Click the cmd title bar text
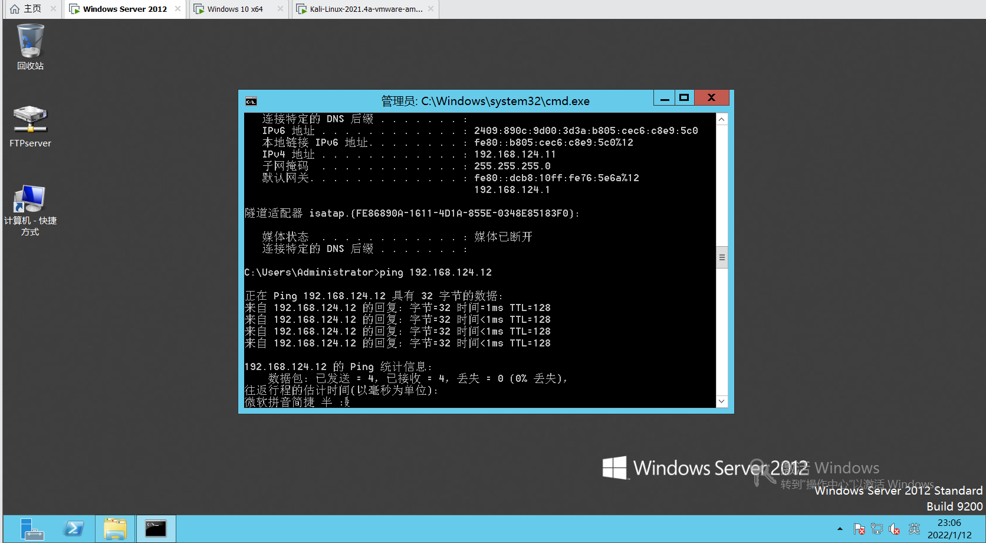Screen dimensions: 986x543 click(485, 101)
